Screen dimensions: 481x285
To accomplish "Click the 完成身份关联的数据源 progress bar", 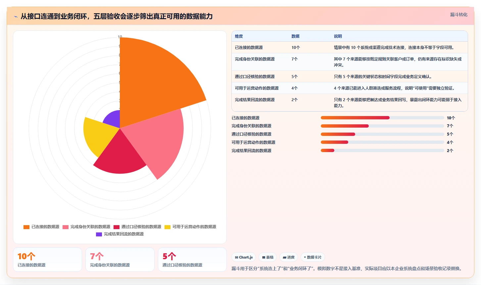I will point(382,126).
